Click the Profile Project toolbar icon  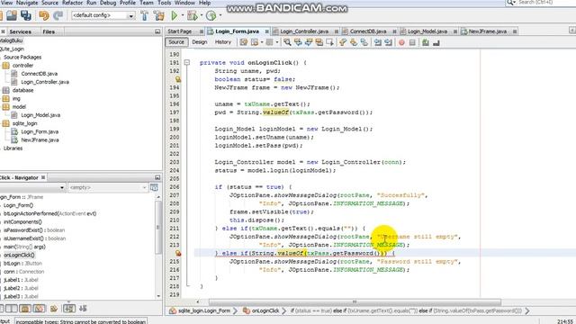[211, 15]
